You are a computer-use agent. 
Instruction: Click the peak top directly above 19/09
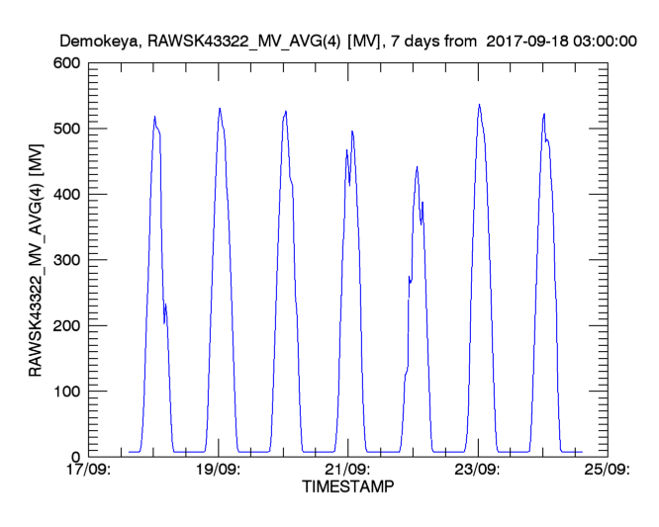(x=220, y=109)
